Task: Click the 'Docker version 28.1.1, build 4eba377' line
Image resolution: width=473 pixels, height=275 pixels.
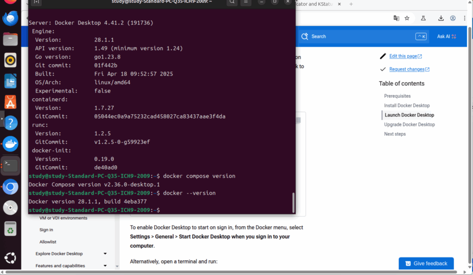Action: pyautogui.click(x=87, y=202)
